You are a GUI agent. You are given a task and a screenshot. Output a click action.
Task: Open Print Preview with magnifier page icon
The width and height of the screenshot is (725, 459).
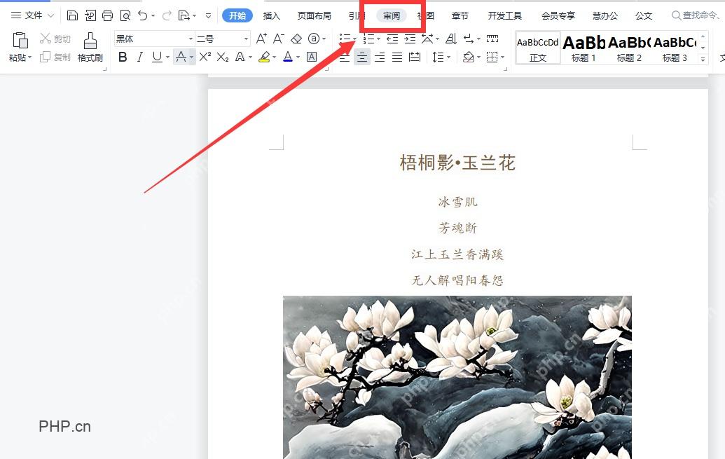[x=125, y=15]
